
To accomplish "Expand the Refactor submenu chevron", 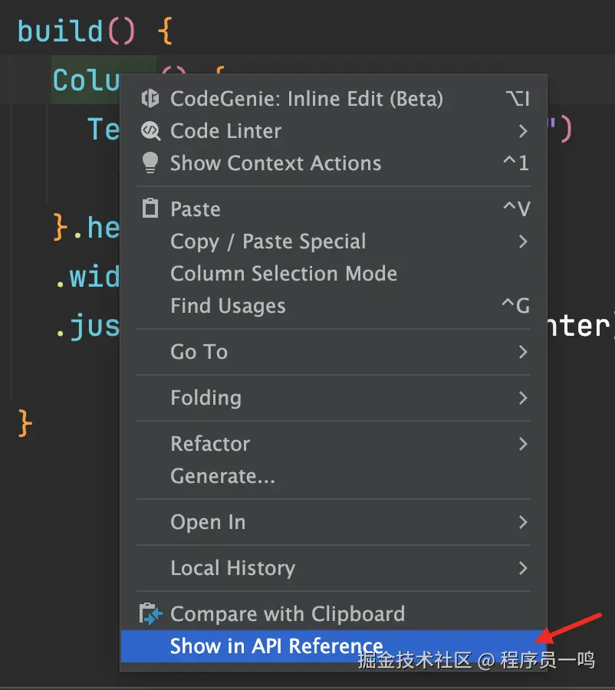I will point(523,444).
